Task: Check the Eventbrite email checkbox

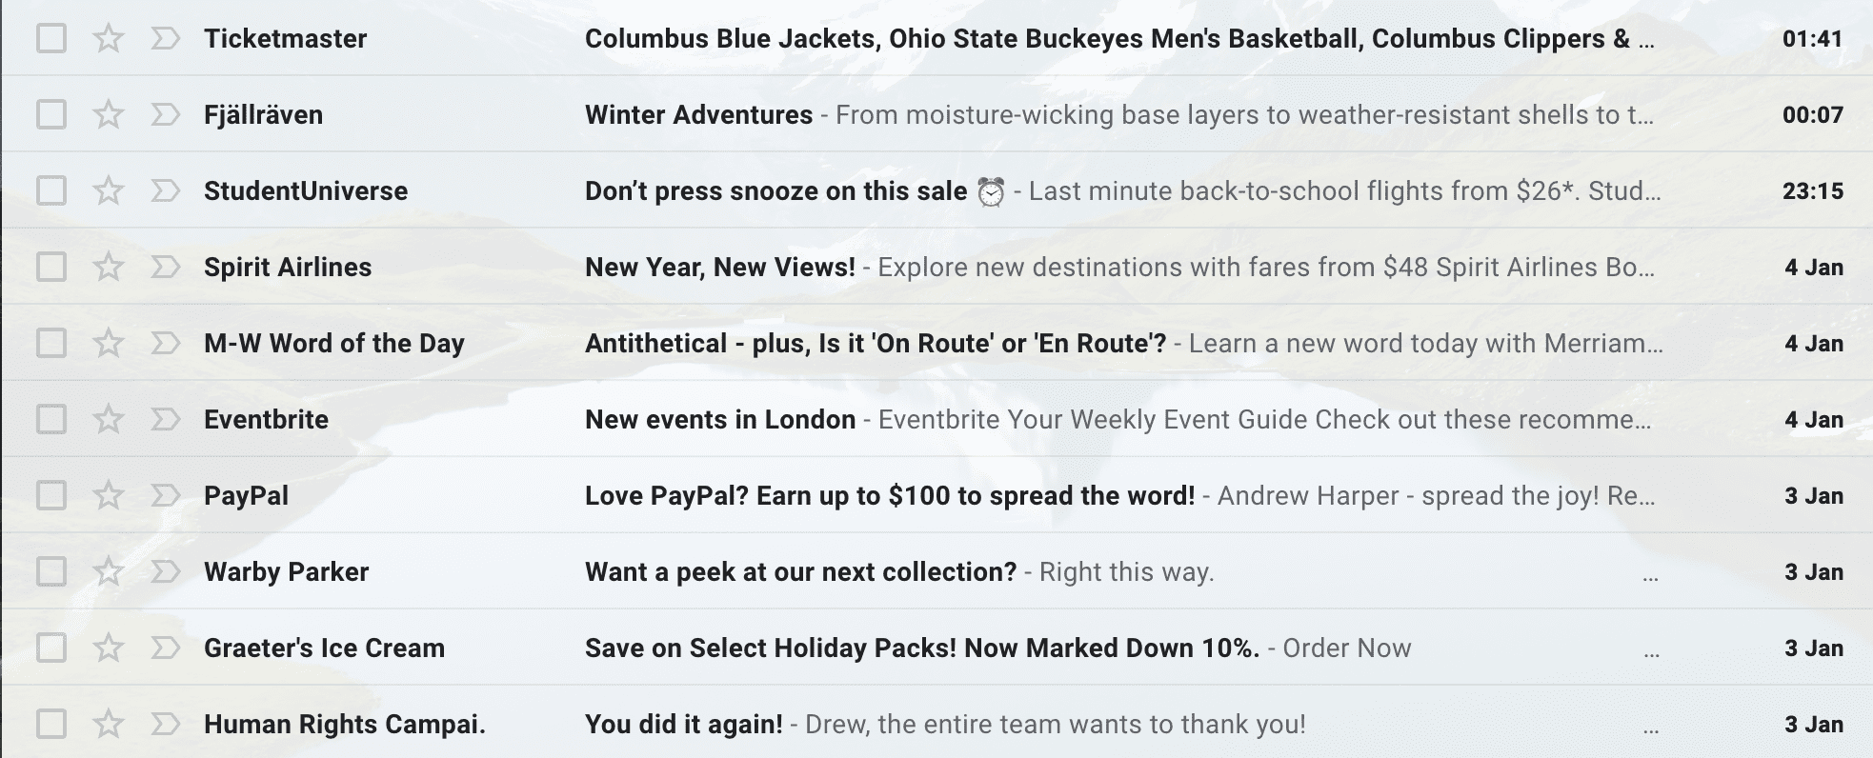Action: (52, 419)
